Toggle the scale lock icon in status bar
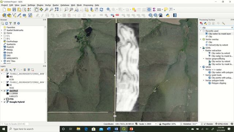Screen dimensions: 234x132 coord(160,124)
